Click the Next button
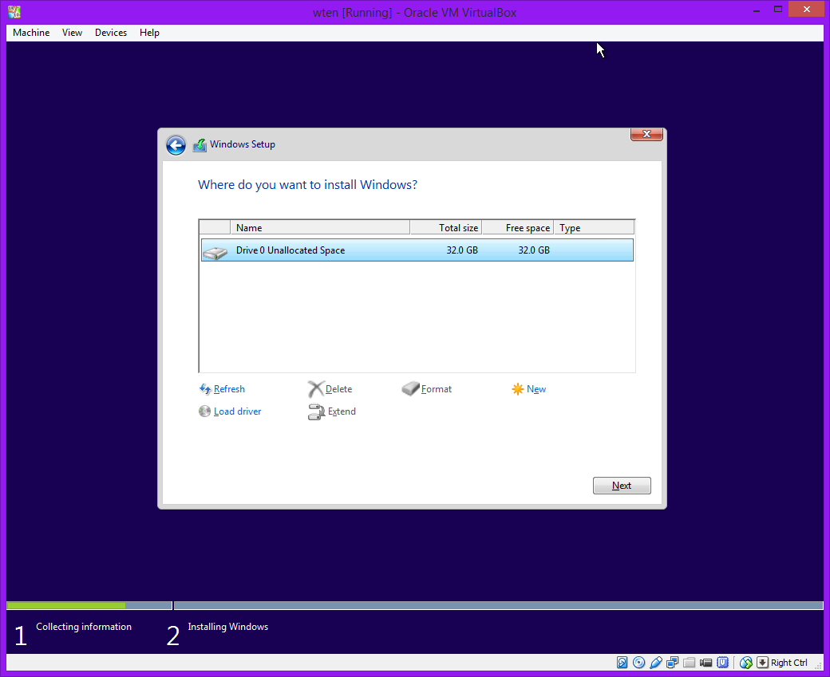The width and height of the screenshot is (830, 677). (622, 486)
